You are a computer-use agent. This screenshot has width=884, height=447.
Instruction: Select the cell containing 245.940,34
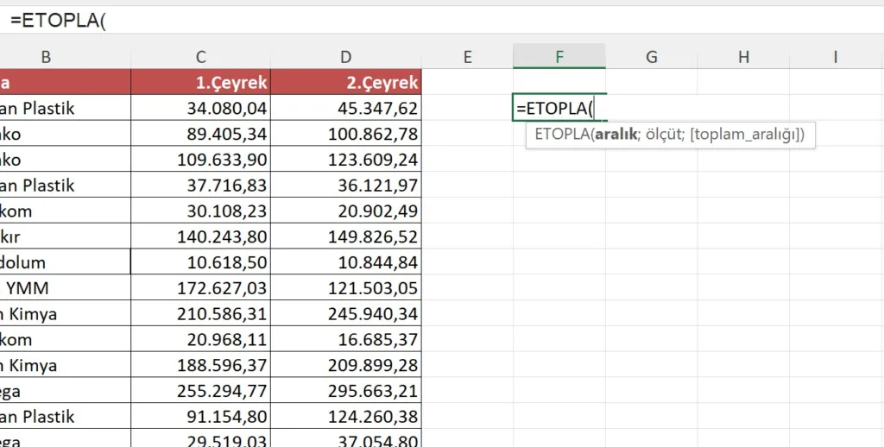click(345, 314)
